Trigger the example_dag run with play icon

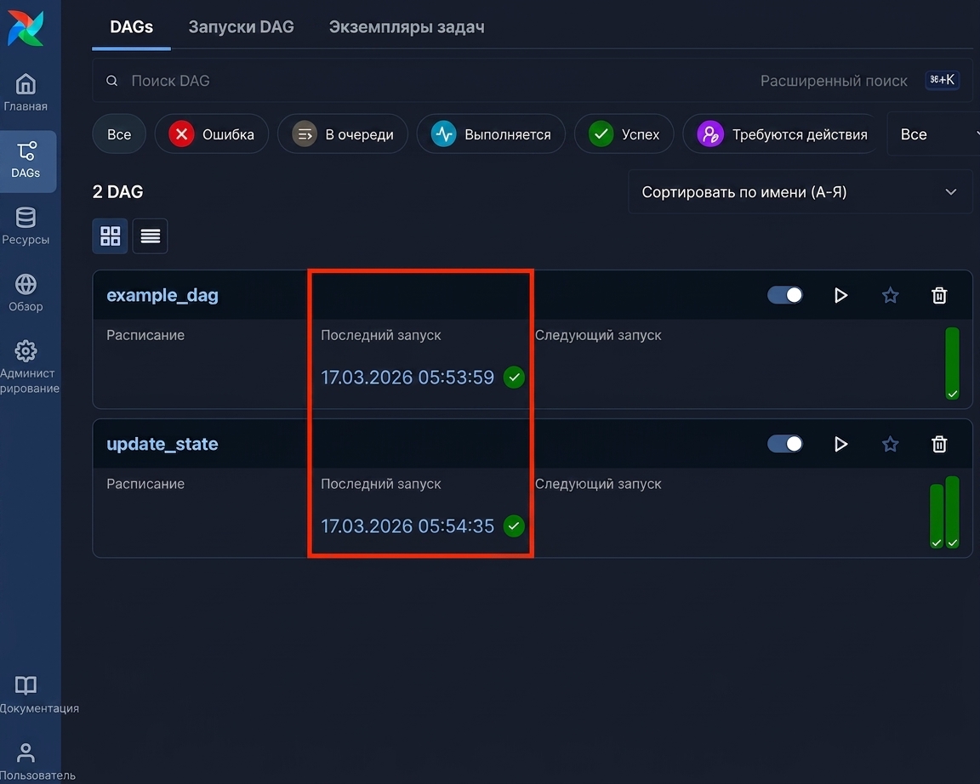[840, 295]
